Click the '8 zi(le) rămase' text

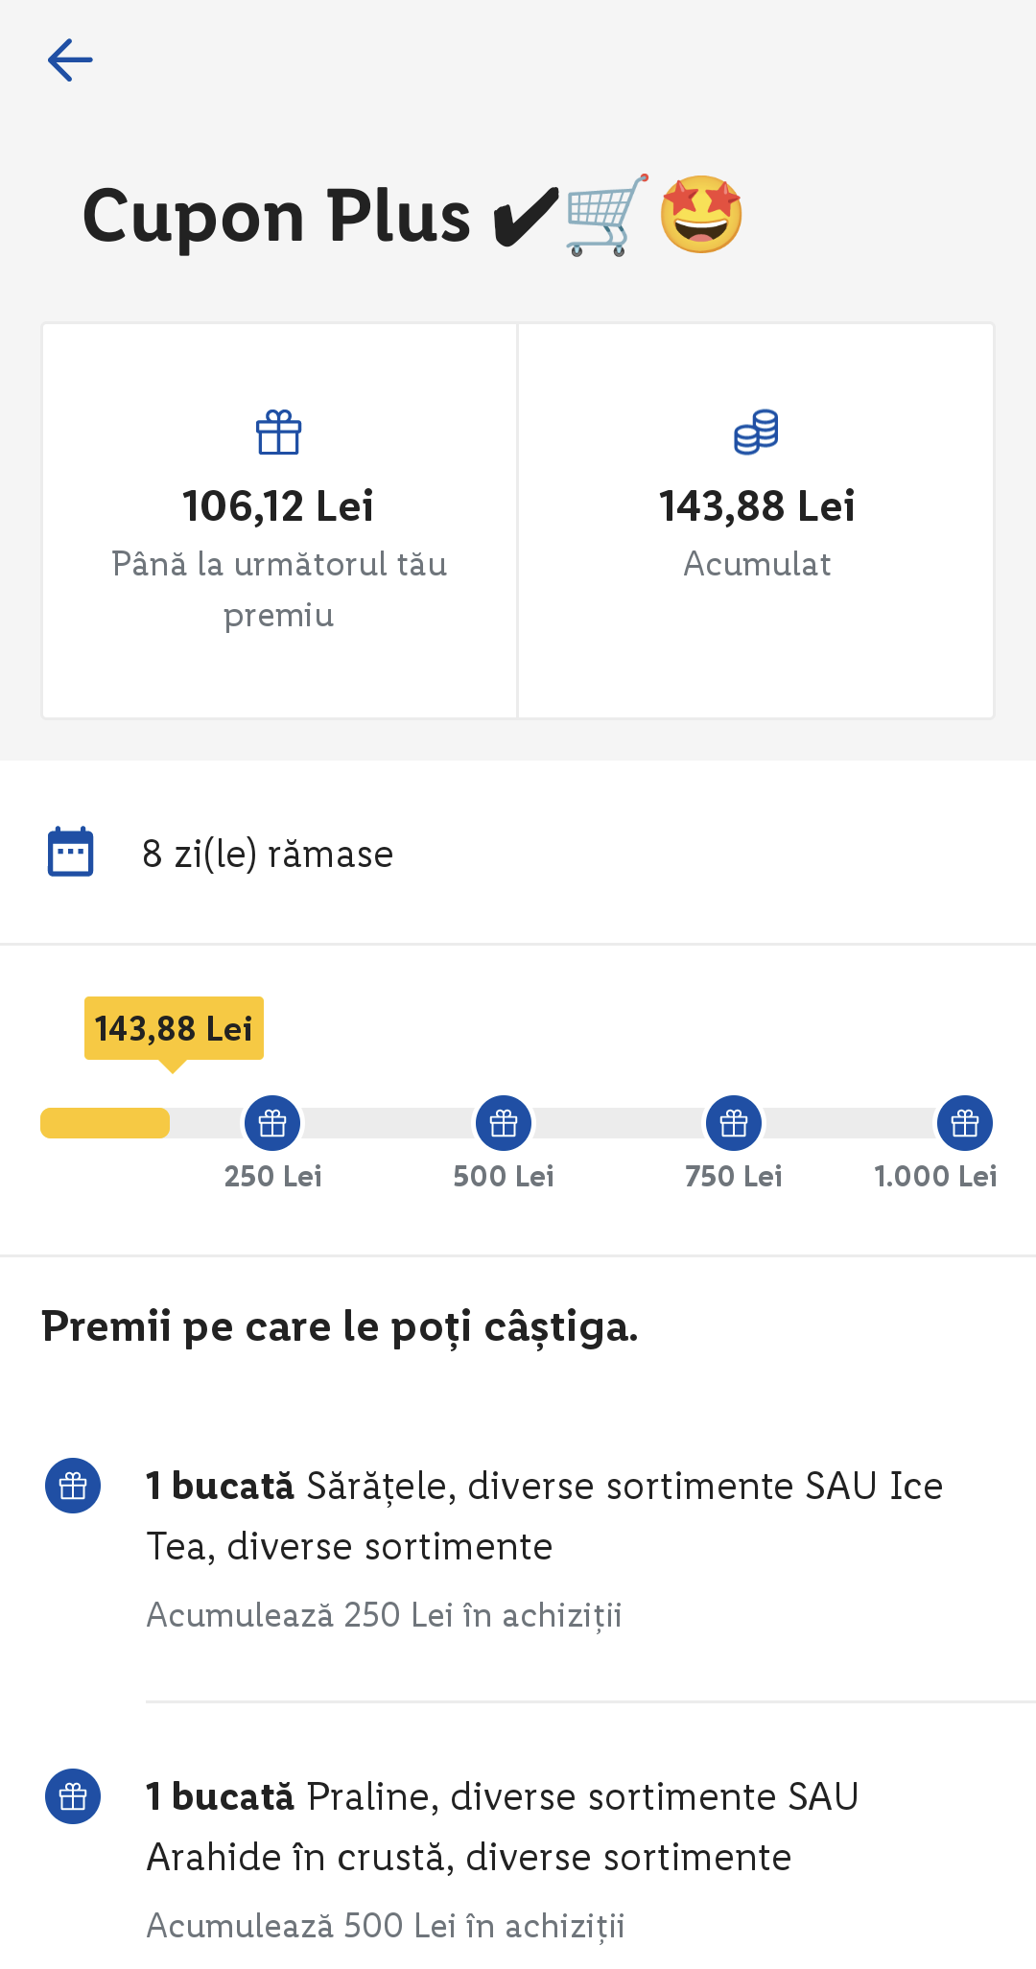click(268, 854)
